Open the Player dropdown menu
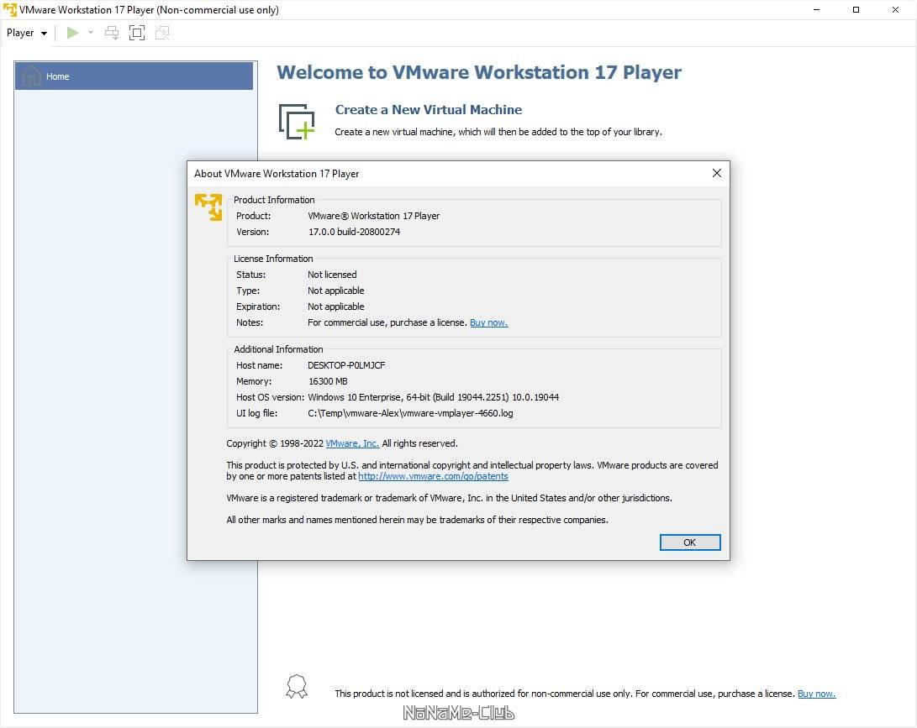Screen dimensions: 917x728 (x=26, y=33)
